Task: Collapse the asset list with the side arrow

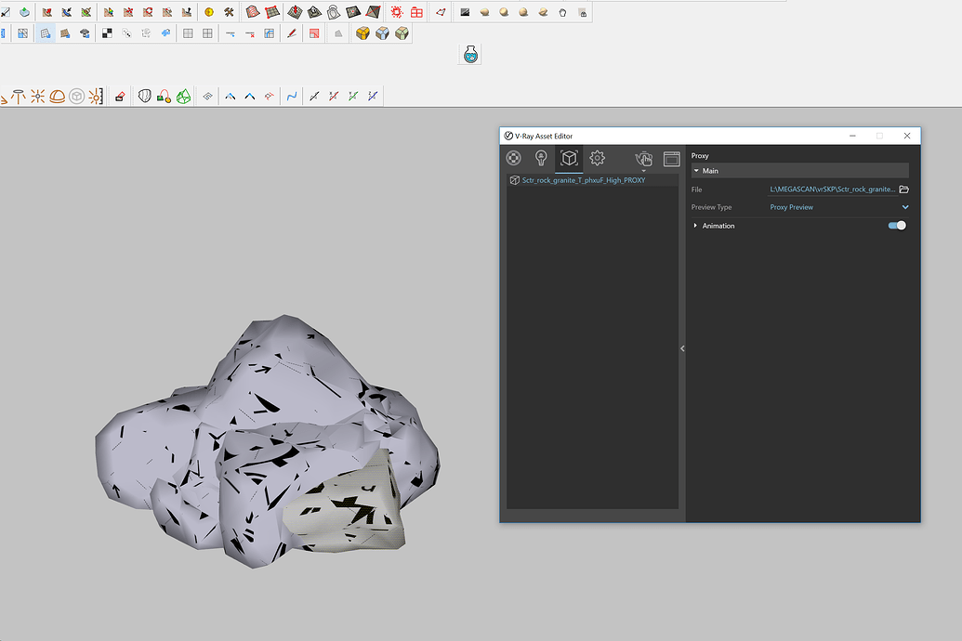Action: tap(682, 348)
